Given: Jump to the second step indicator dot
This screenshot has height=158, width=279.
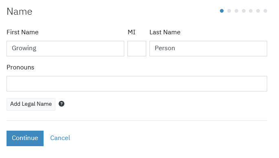Looking at the screenshot, I should [229, 11].
